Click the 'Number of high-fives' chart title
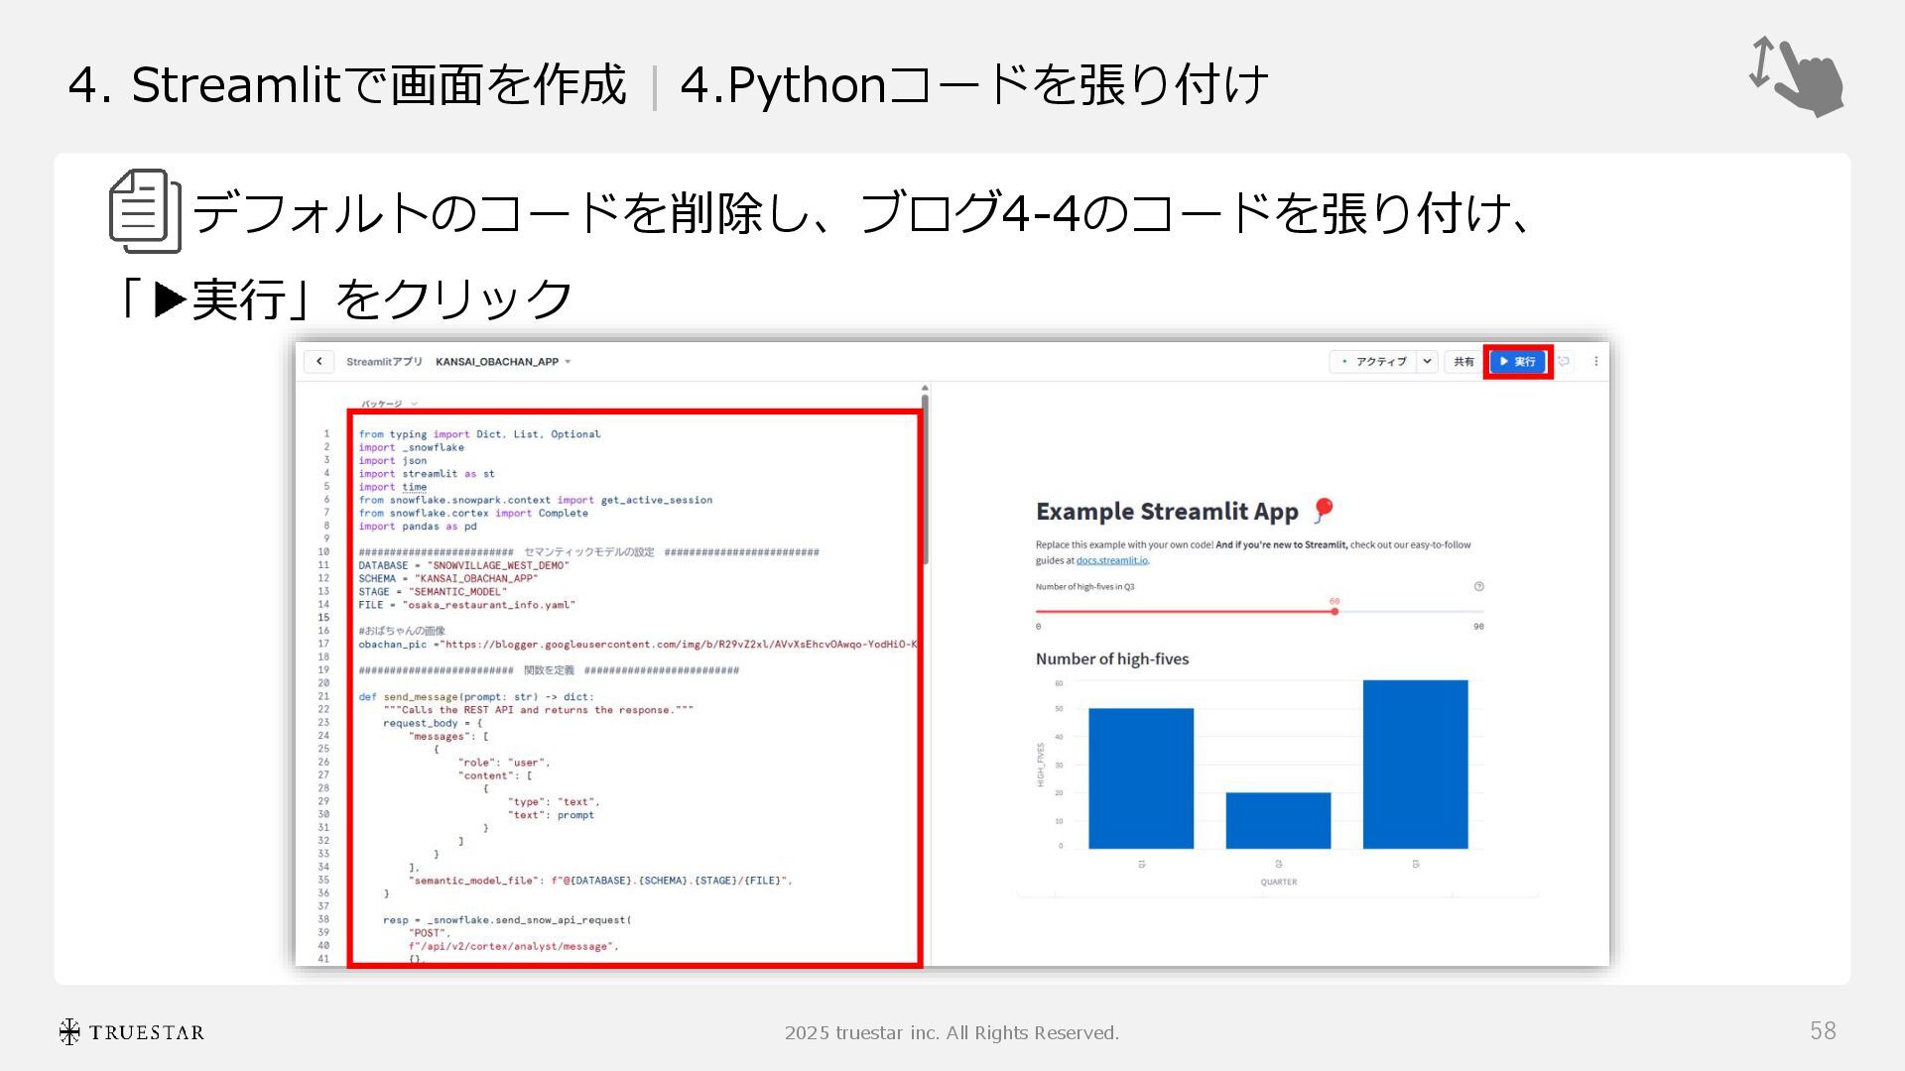This screenshot has height=1071, width=1905. point(1112,659)
